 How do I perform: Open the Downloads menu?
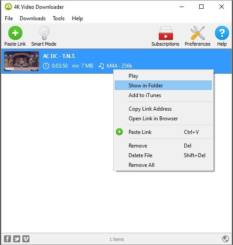tap(32, 18)
